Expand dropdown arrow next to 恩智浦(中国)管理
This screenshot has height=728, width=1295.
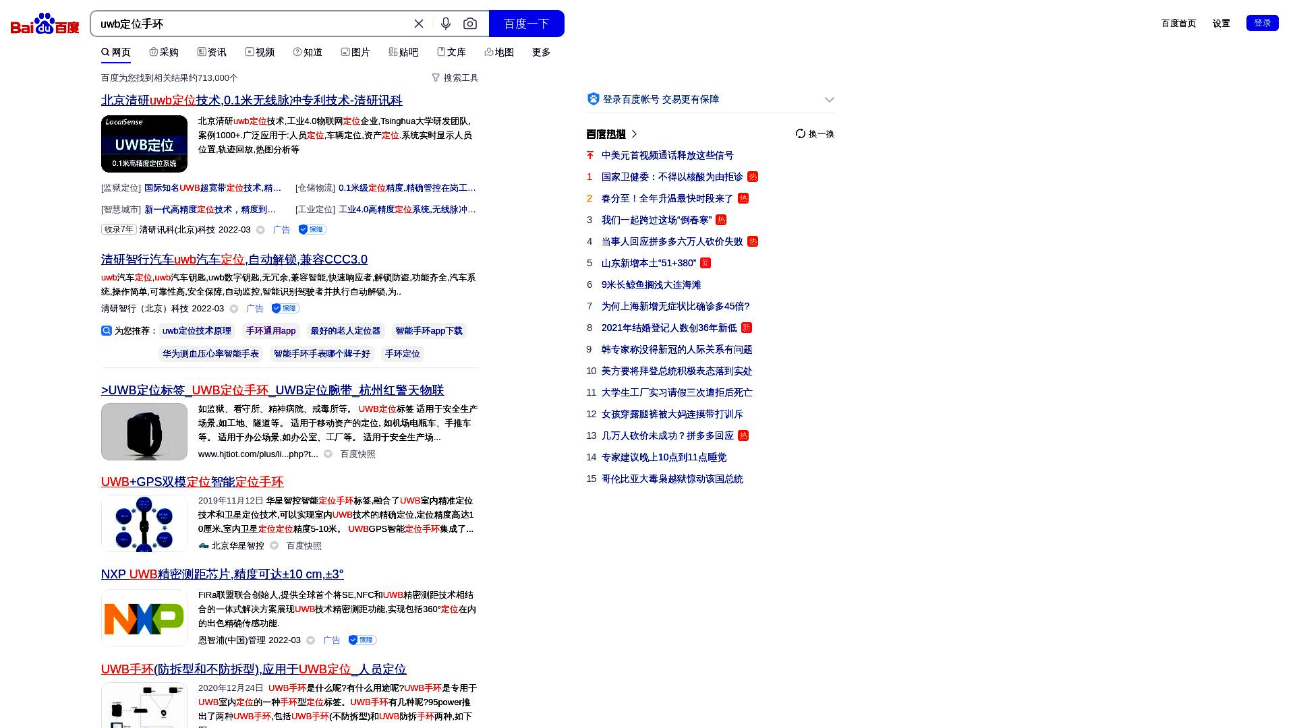point(310,640)
